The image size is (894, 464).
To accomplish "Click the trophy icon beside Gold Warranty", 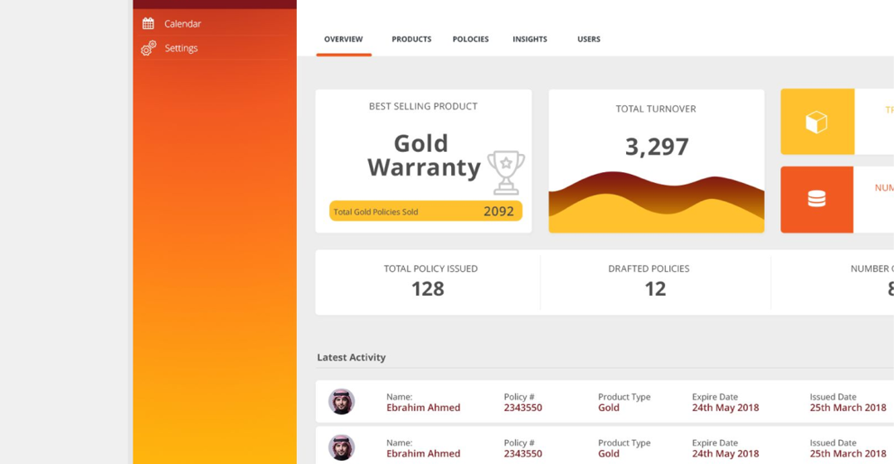I will pos(505,172).
